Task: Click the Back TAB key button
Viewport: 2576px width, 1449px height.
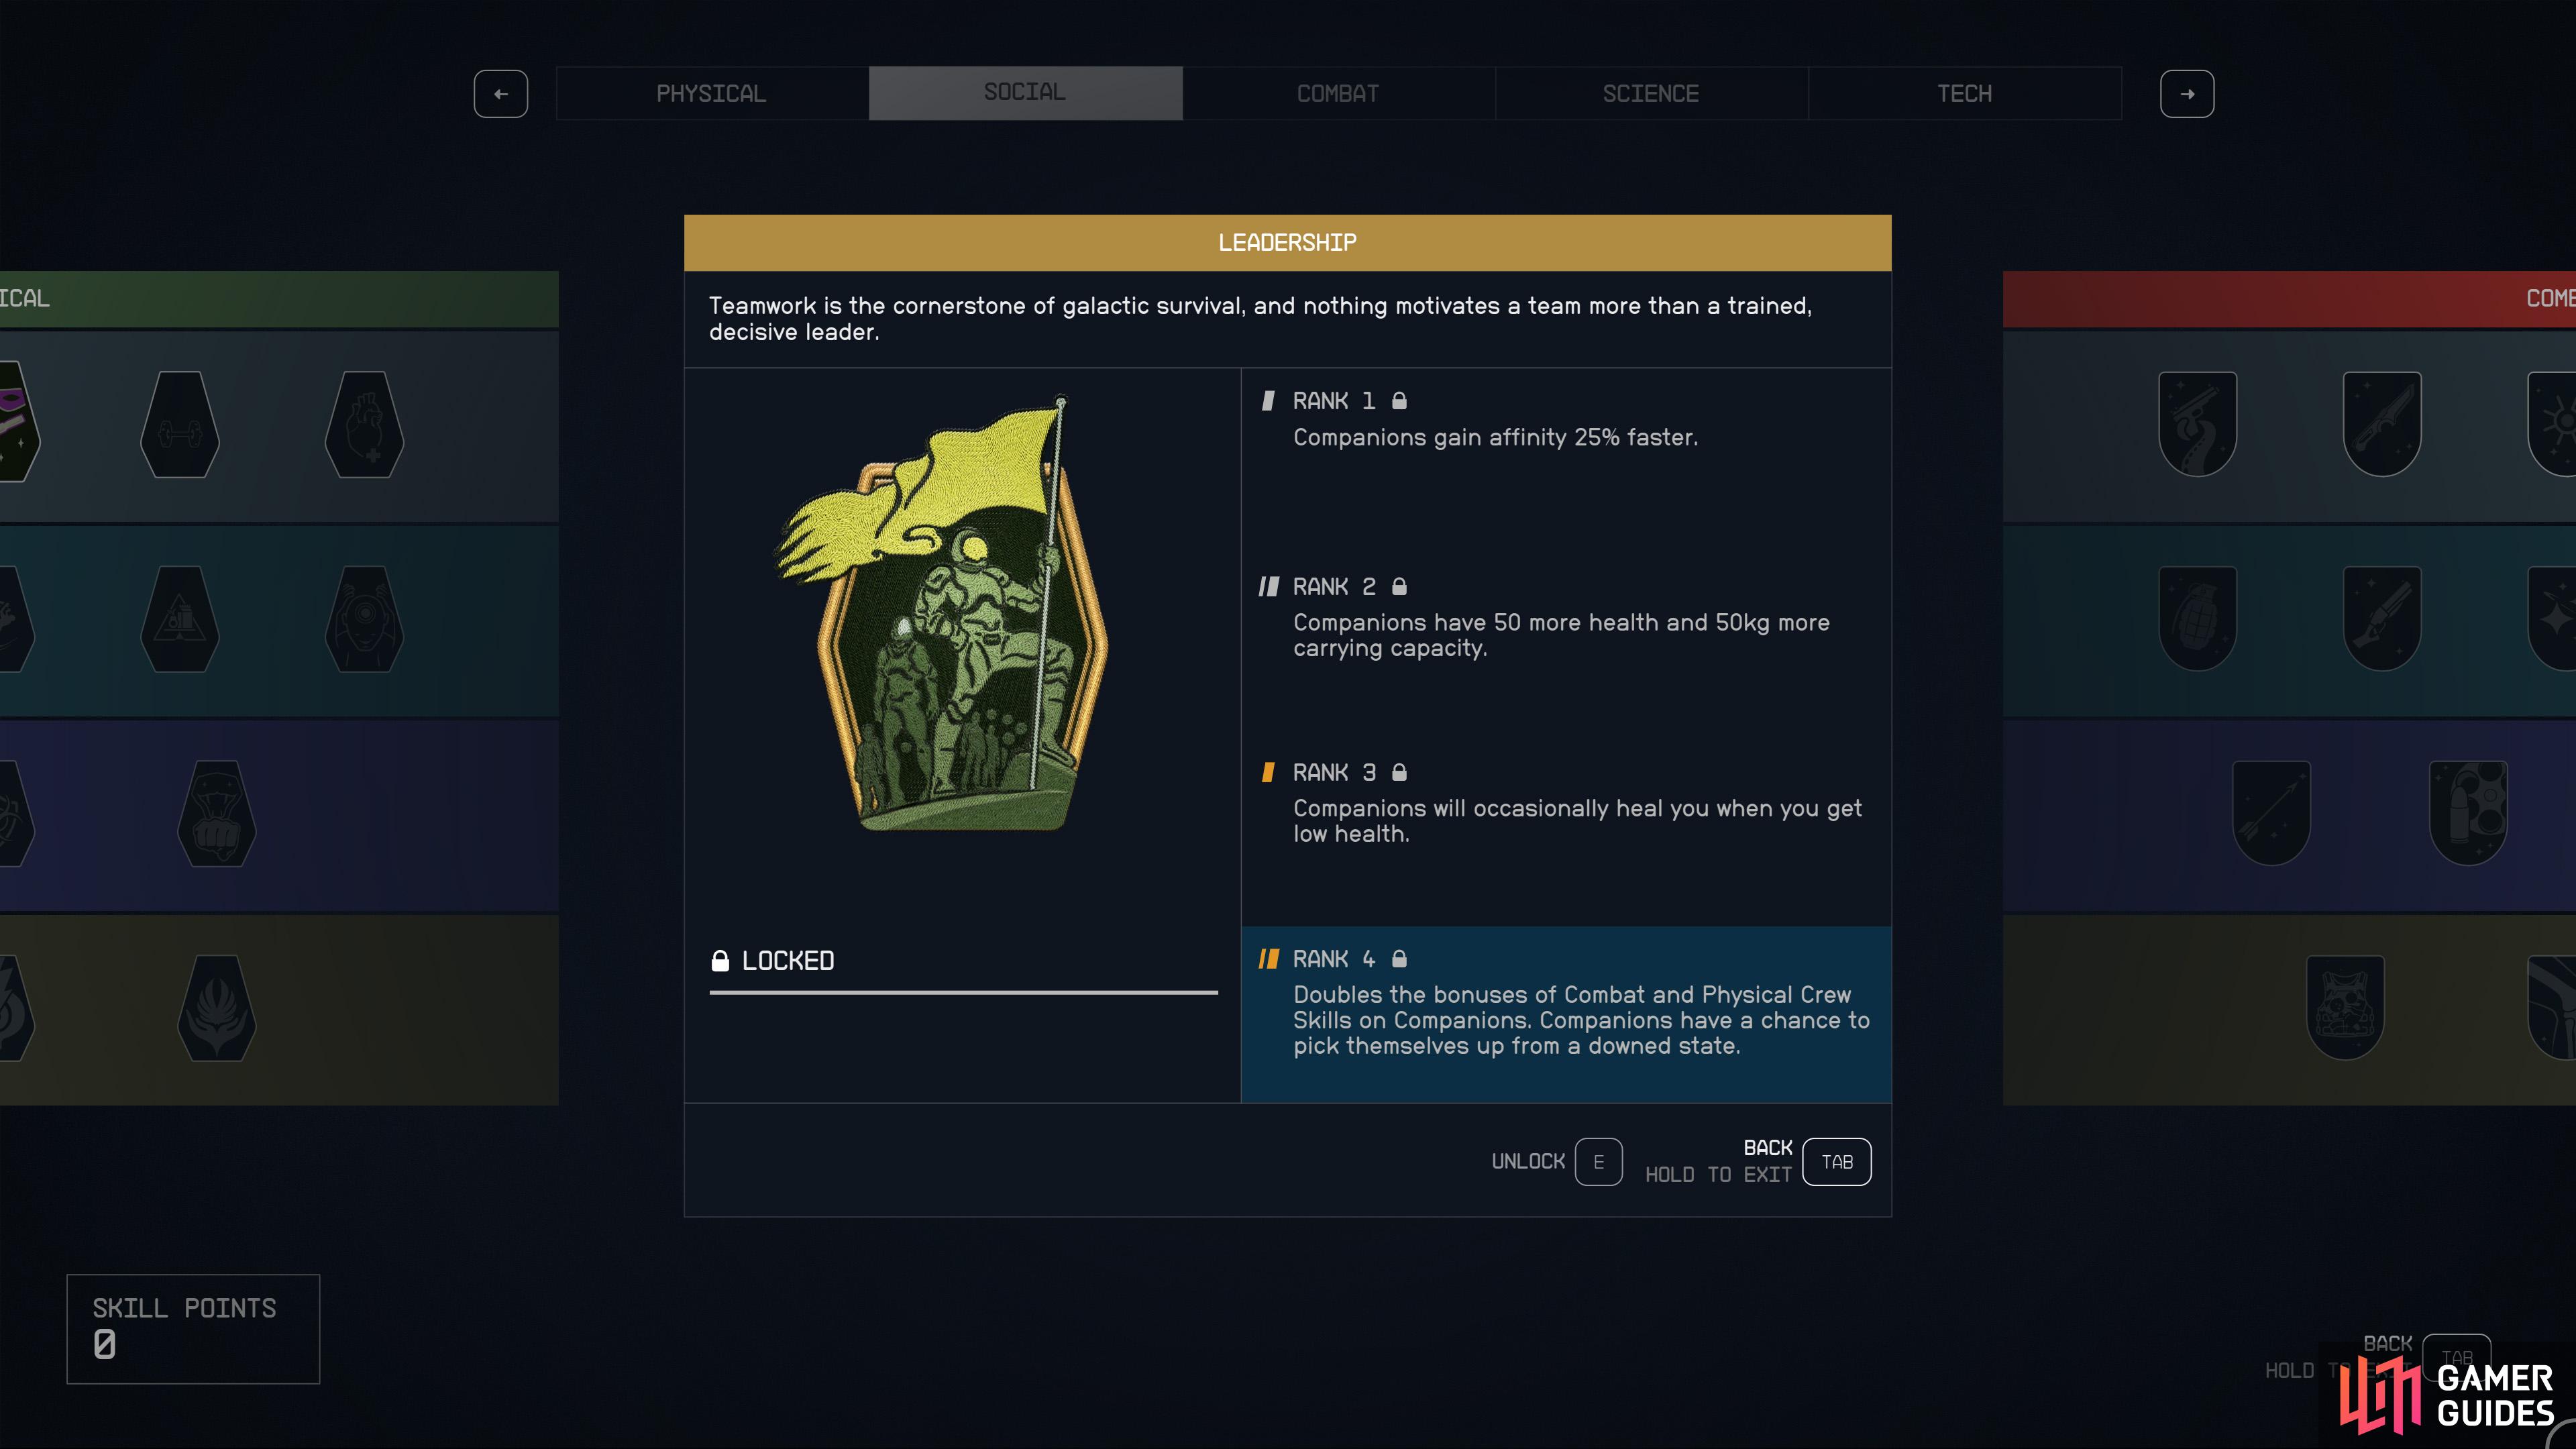Action: pos(1837,1162)
